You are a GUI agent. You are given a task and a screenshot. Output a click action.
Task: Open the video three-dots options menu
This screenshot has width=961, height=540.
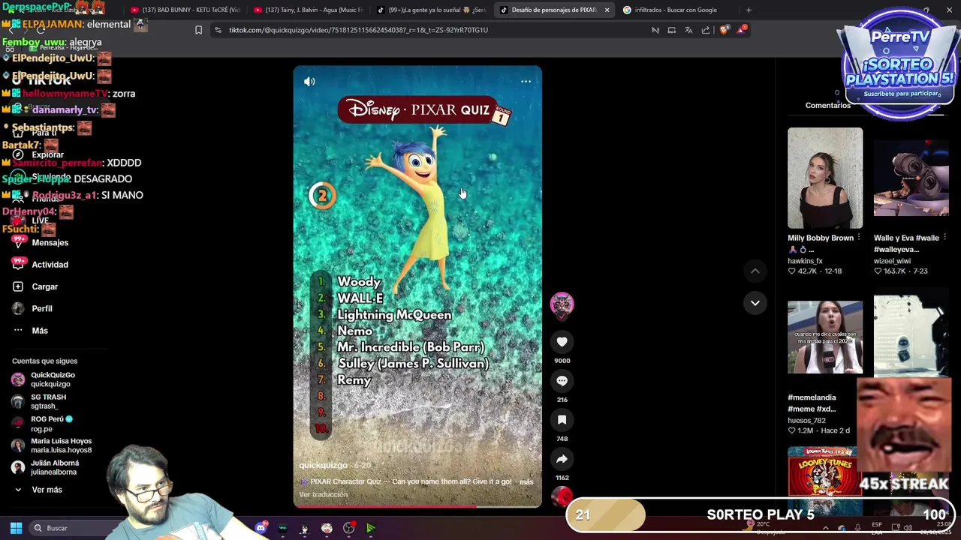526,82
